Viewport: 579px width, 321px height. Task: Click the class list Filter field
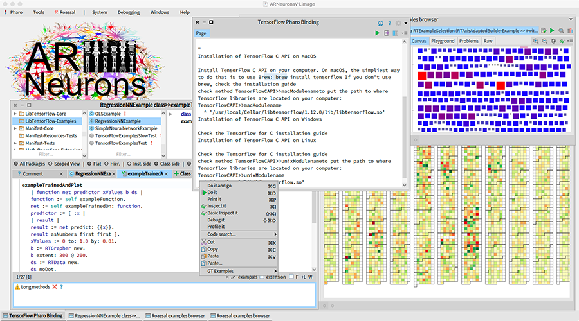coord(124,154)
